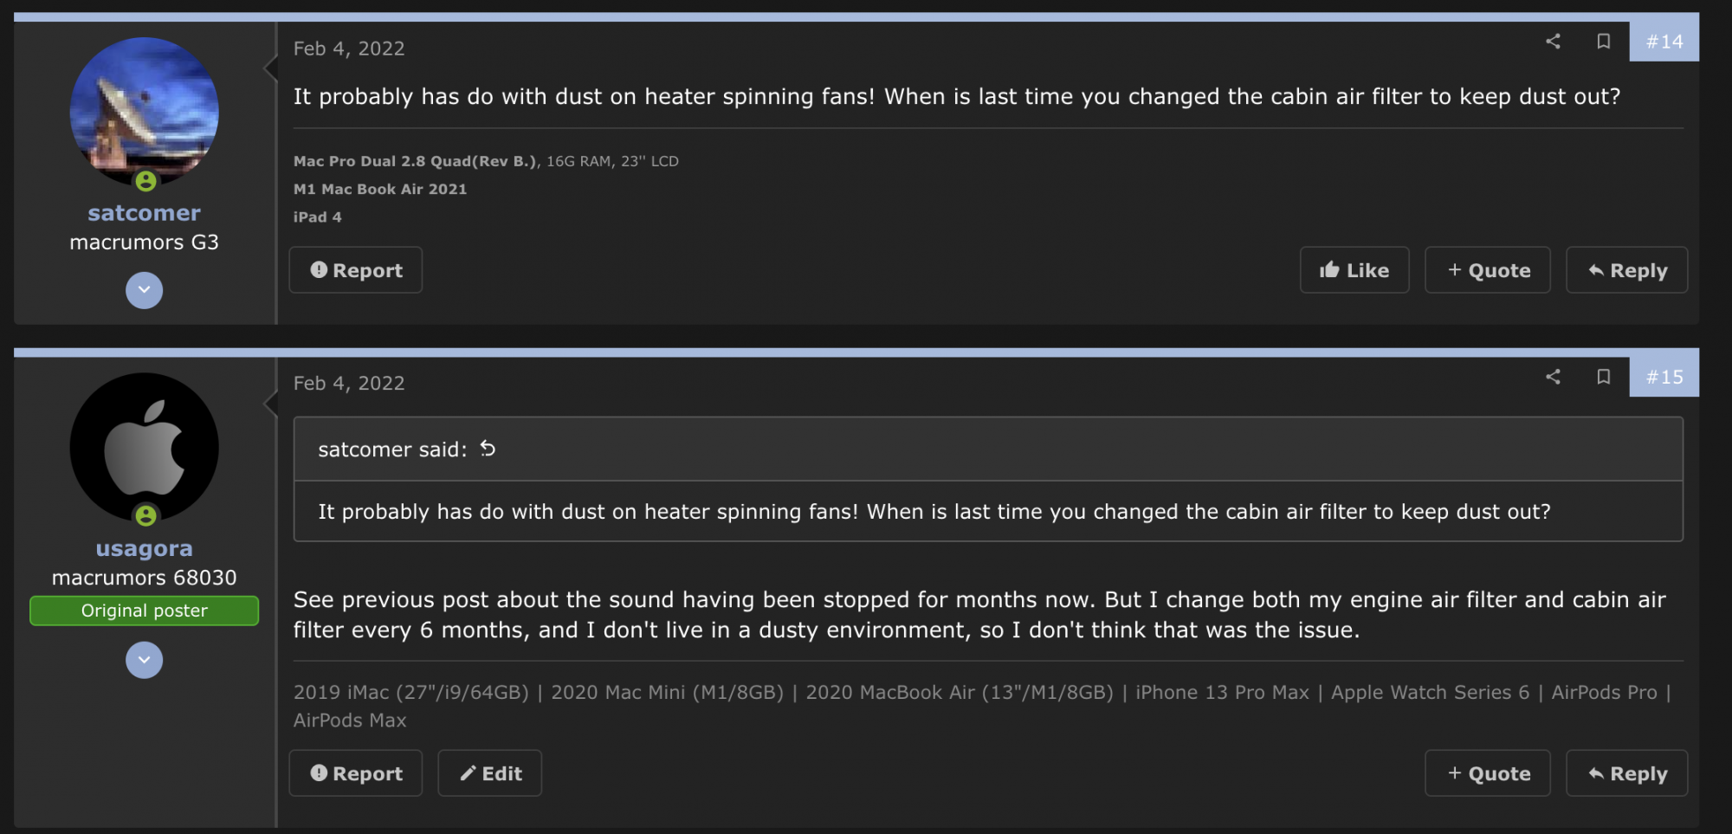Reply to post #14

coord(1626,270)
